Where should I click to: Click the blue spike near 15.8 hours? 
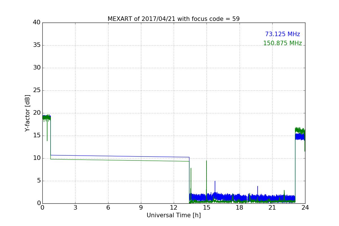coord(215,186)
